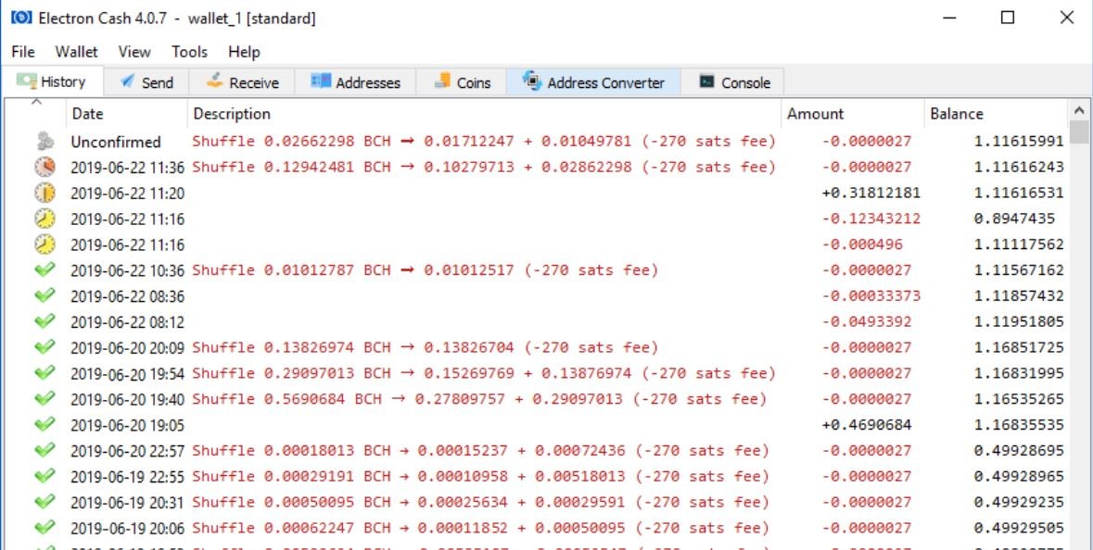Click the Electron Cash app icon in title bar
This screenshot has height=550, width=1093.
[21, 18]
